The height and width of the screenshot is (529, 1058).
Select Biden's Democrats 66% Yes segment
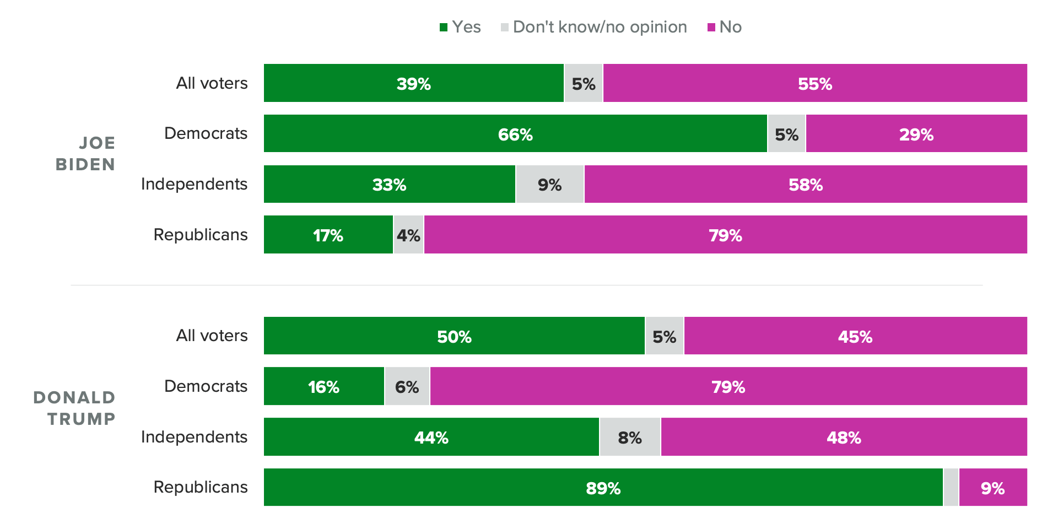(515, 134)
